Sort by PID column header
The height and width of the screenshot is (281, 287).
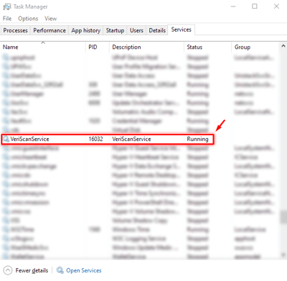(98, 47)
